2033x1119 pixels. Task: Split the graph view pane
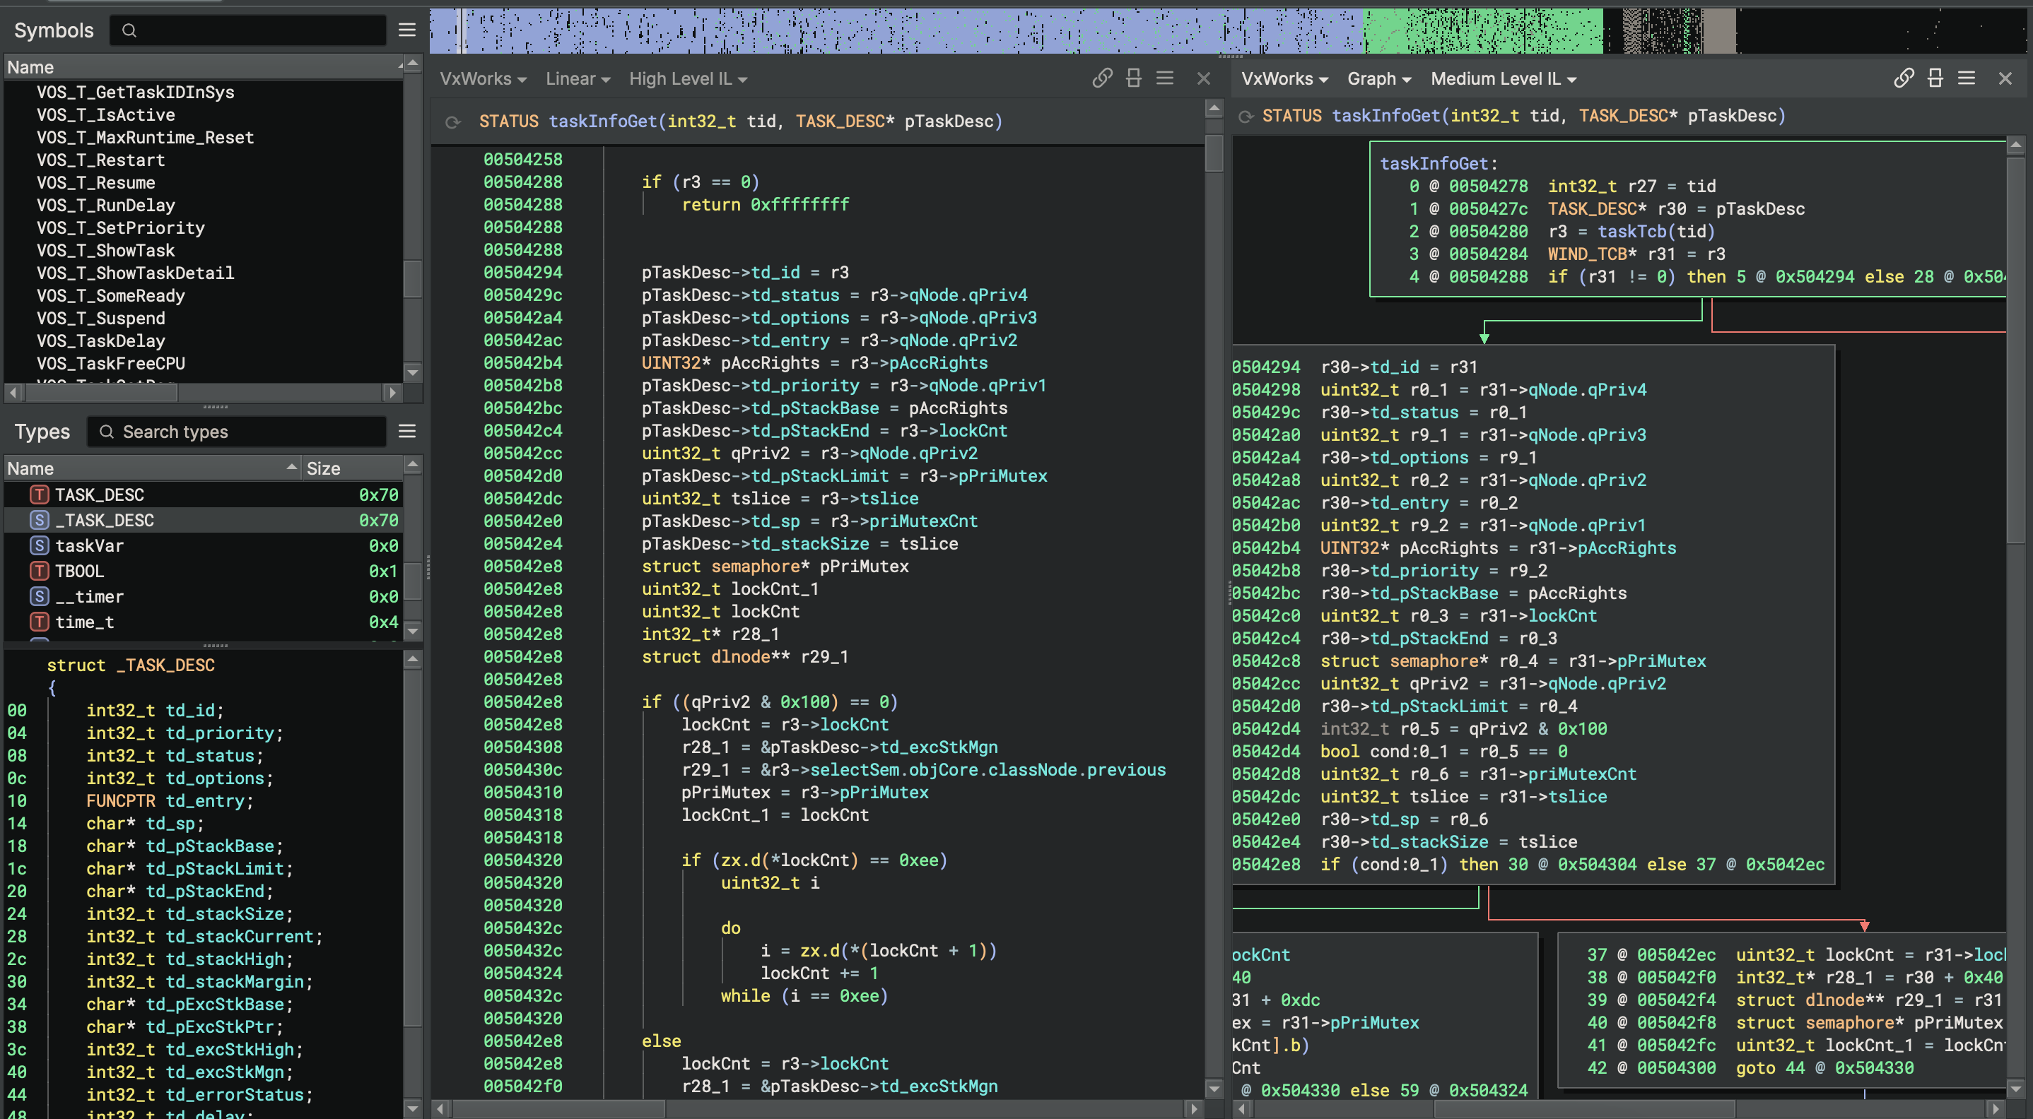pyautogui.click(x=1935, y=78)
